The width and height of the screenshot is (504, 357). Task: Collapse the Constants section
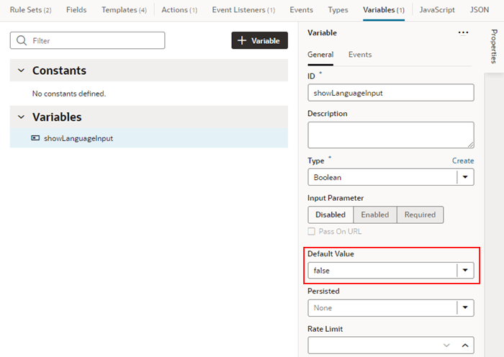click(x=20, y=71)
